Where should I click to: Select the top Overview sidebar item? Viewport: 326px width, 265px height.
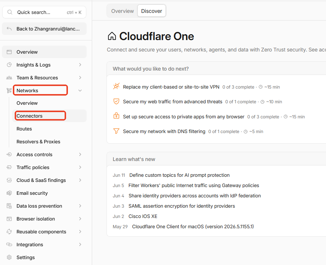point(44,52)
